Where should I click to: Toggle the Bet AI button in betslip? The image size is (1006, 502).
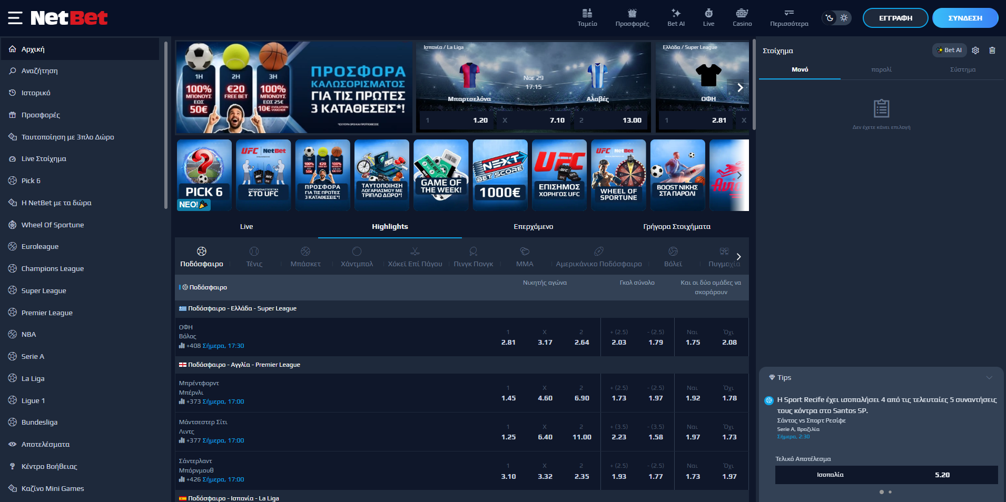949,51
